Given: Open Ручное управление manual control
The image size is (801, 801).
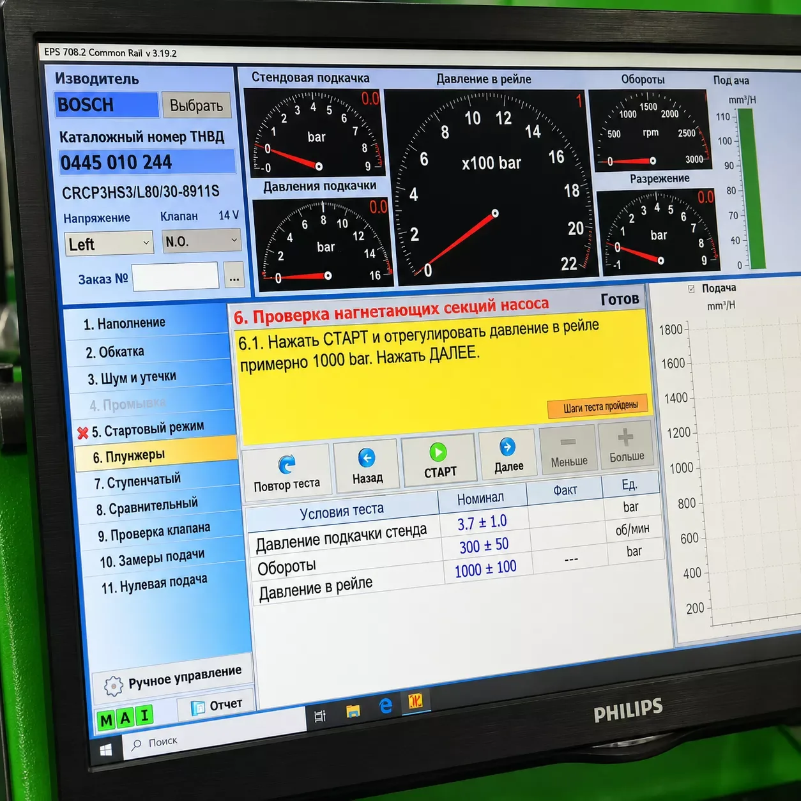Looking at the screenshot, I should pyautogui.click(x=173, y=678).
